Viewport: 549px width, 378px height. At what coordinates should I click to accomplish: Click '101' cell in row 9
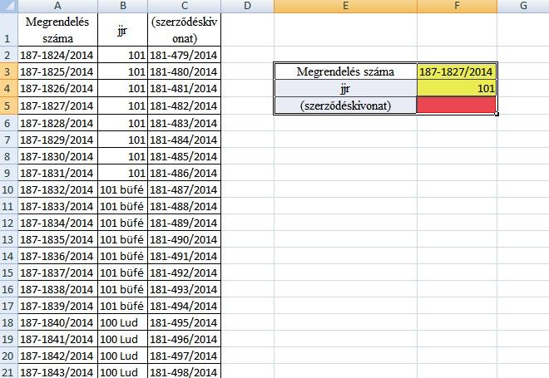tap(122, 173)
